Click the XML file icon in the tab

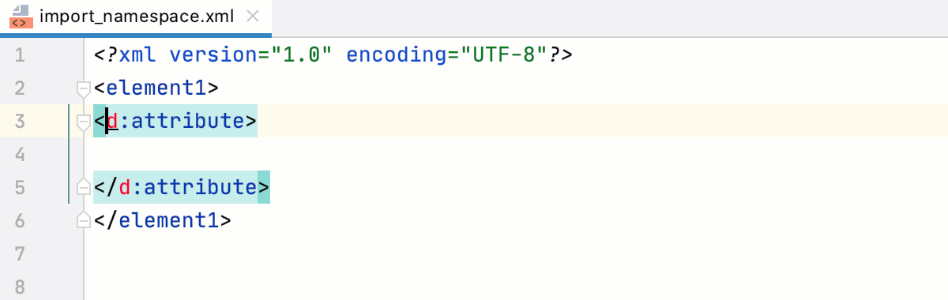(x=21, y=17)
